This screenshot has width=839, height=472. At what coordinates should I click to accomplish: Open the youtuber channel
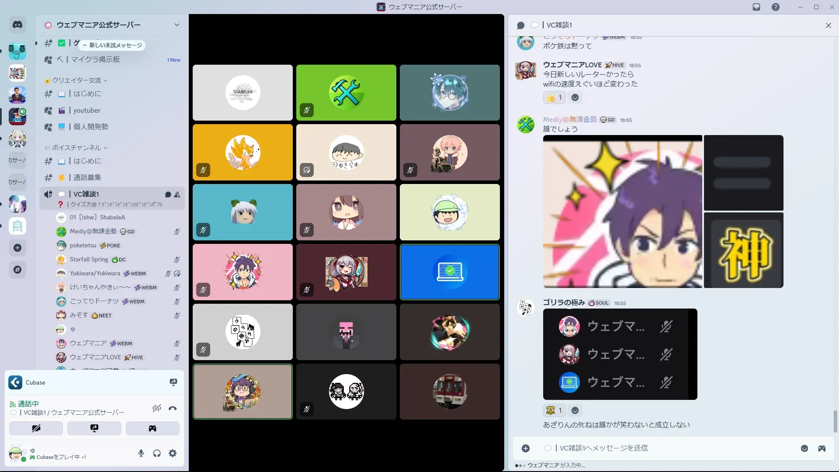click(87, 111)
